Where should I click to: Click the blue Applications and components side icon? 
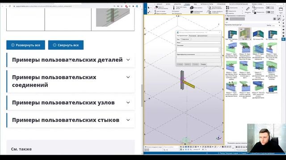tap(283, 39)
